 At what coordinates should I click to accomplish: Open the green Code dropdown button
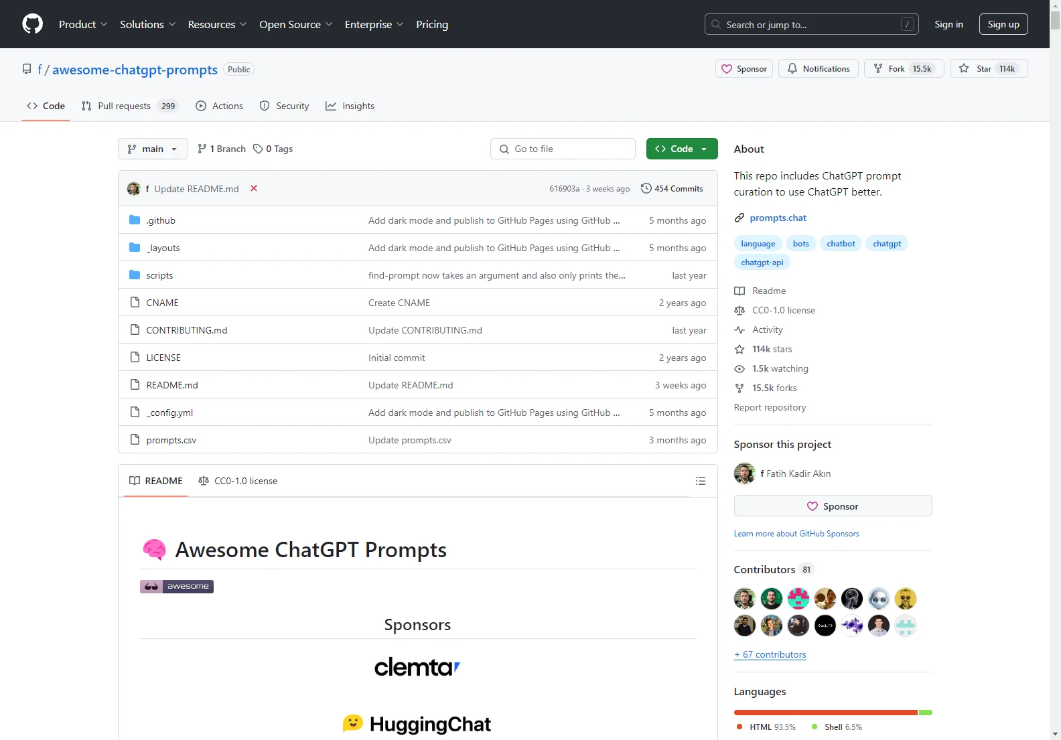(x=682, y=149)
